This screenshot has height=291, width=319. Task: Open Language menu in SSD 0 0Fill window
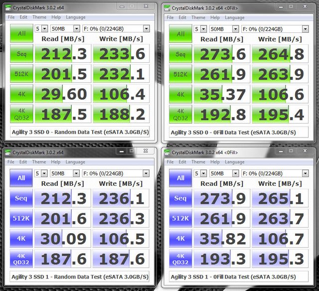click(235, 17)
